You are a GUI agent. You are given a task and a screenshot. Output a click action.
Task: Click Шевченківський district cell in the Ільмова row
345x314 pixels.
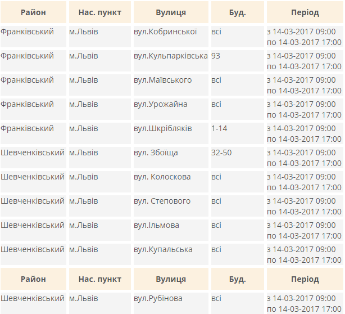point(33,225)
